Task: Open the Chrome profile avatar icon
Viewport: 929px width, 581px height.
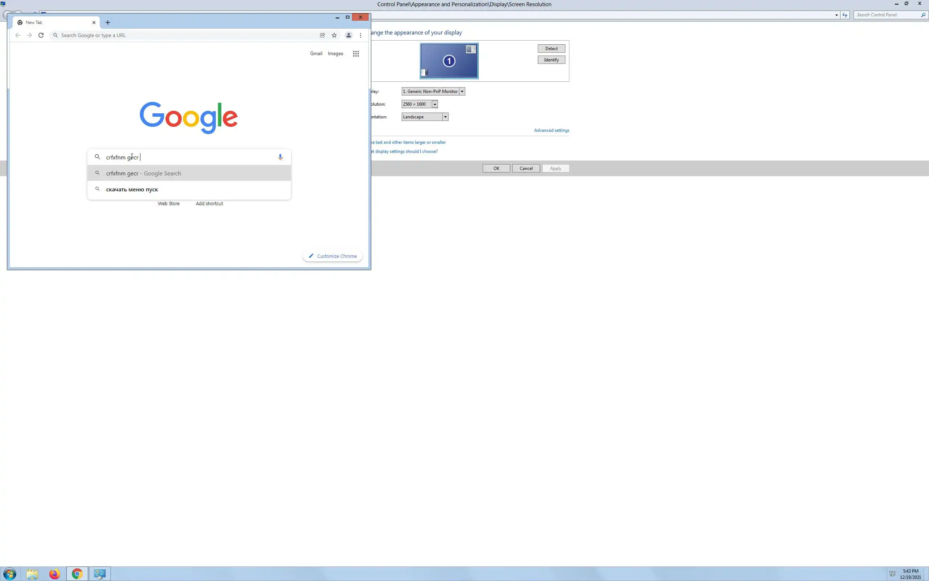Action: click(x=349, y=35)
